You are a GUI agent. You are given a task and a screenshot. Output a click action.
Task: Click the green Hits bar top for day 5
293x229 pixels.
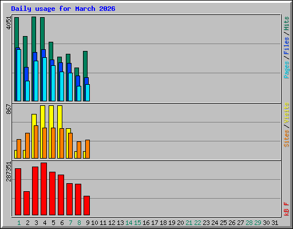click(51, 50)
